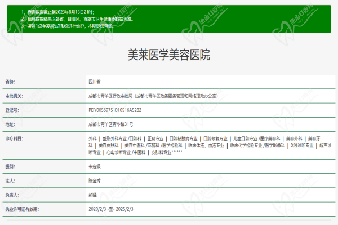Select the value 未定级

point(95,166)
